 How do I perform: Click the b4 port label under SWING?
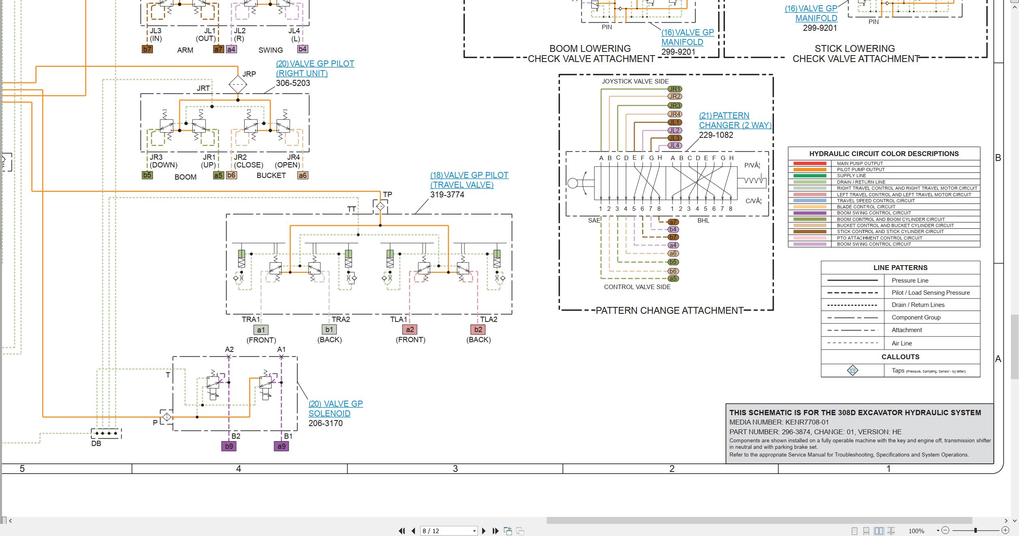303,49
